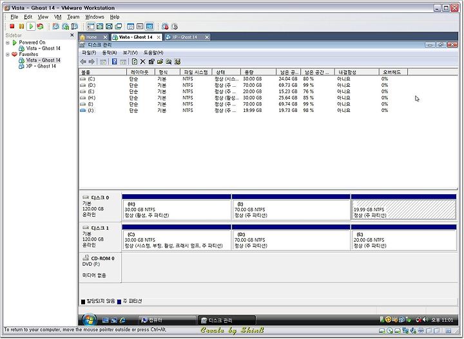Open the 파일(F) menu in Disk Management
The height and width of the screenshot is (339, 464).
click(89, 53)
